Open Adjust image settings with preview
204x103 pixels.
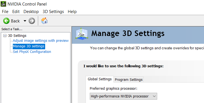(41, 41)
